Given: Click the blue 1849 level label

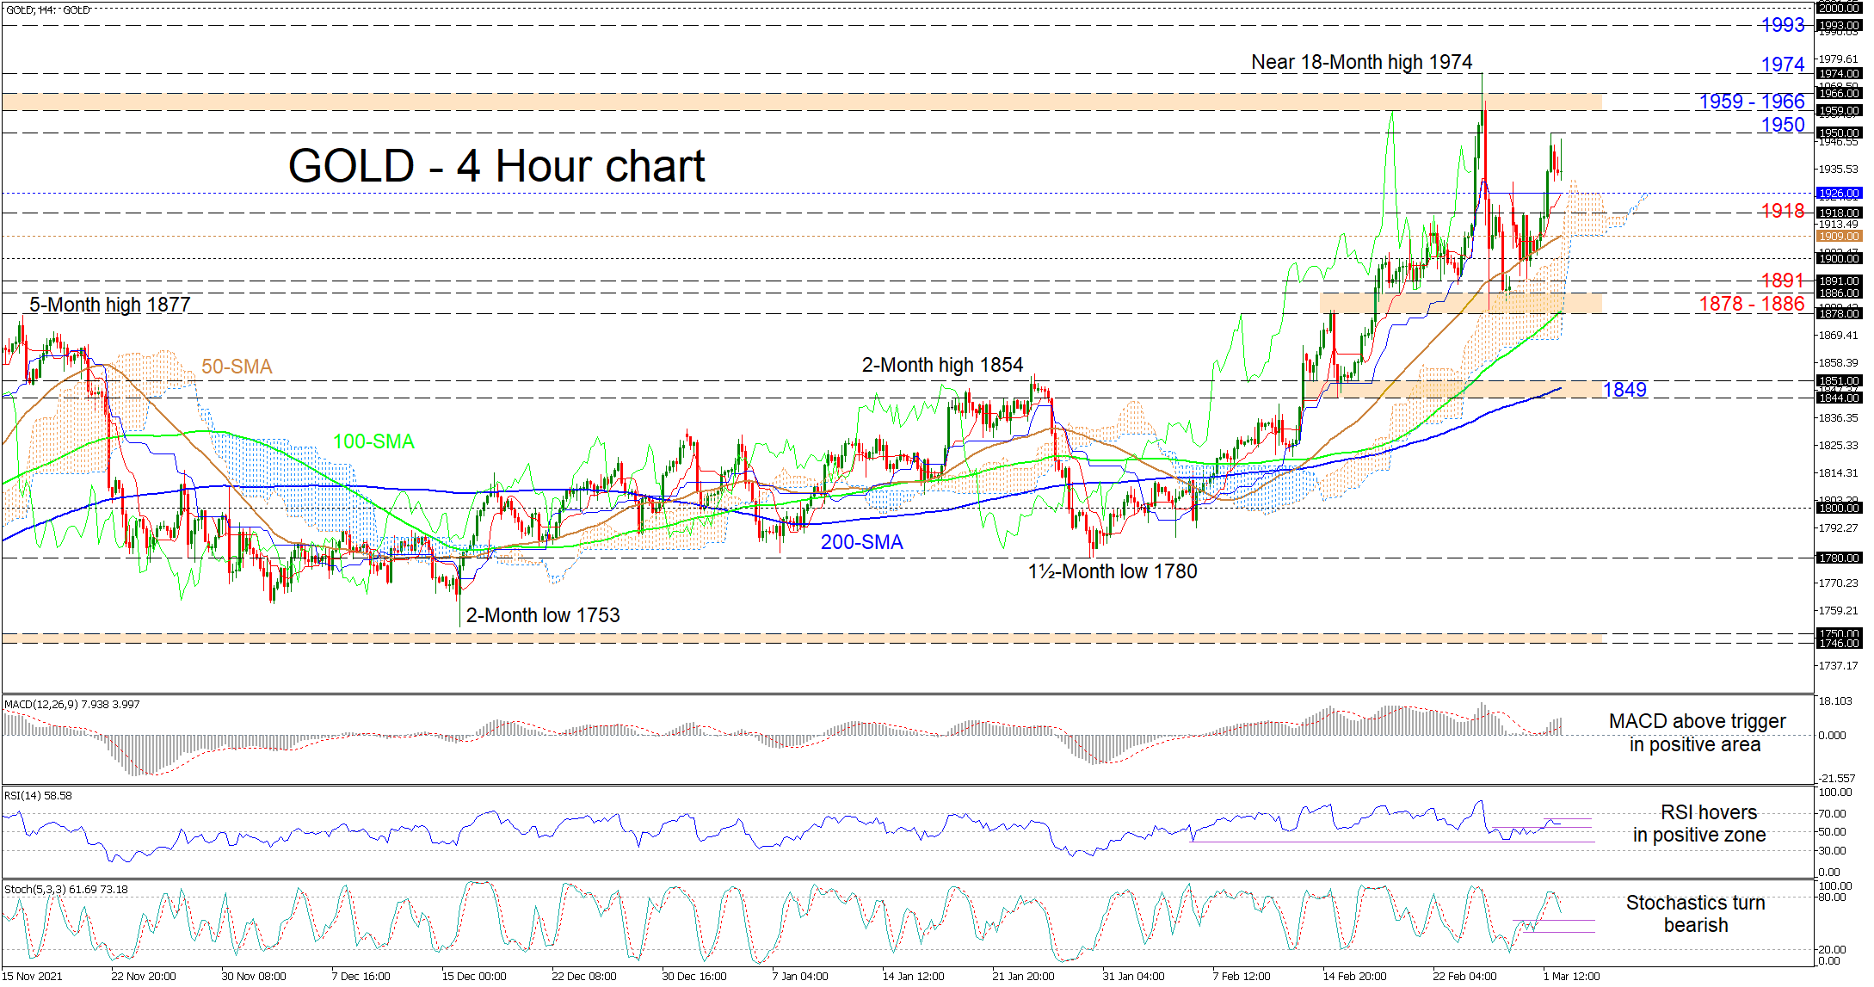Looking at the screenshot, I should pos(1624,390).
